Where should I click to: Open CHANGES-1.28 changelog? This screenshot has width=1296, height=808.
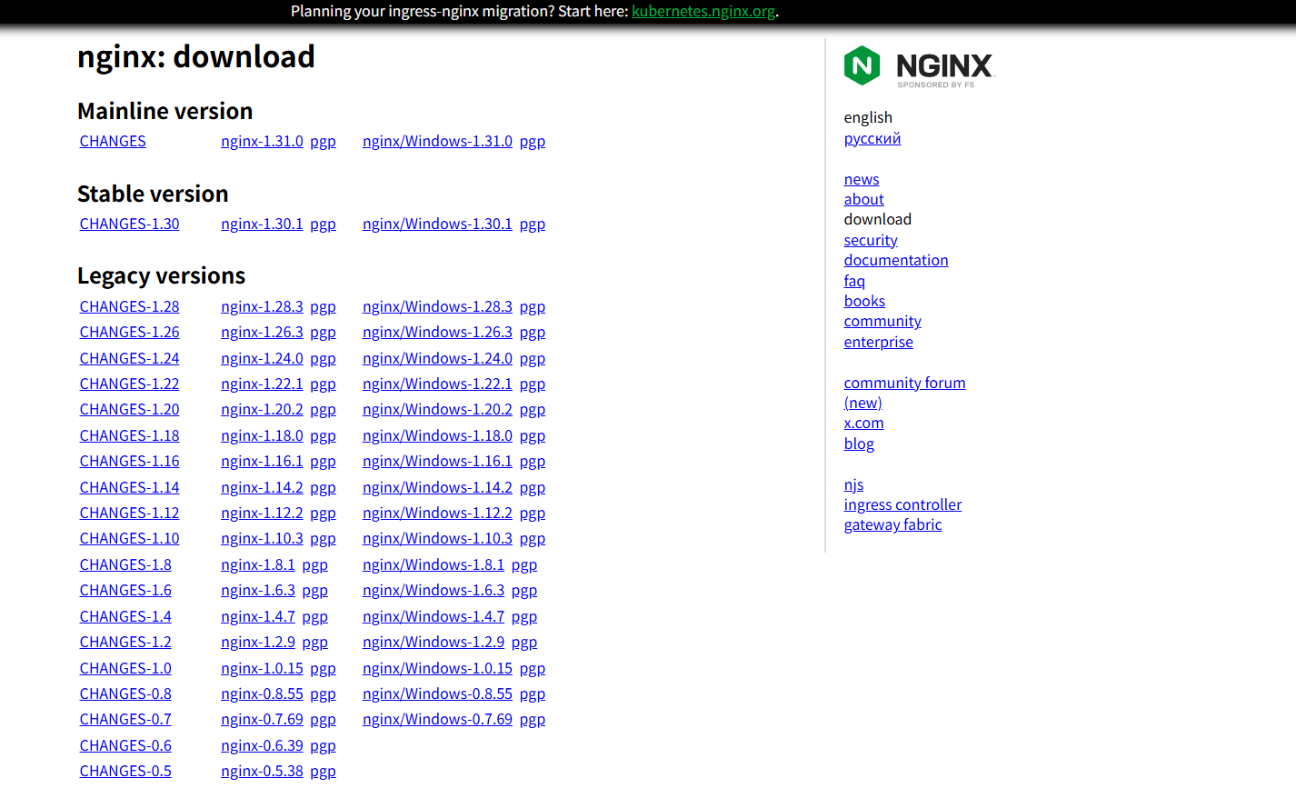point(129,306)
